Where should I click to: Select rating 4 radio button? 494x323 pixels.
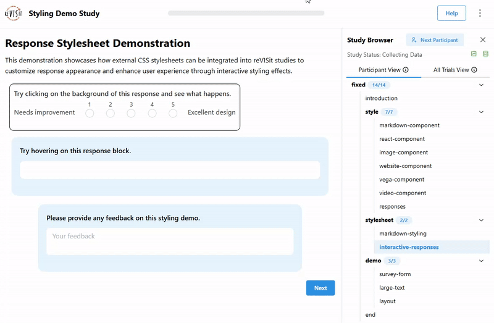pos(152,114)
